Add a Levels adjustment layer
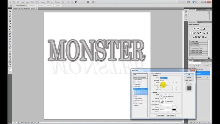This screenshot has height=124, width=220. coord(198,29)
